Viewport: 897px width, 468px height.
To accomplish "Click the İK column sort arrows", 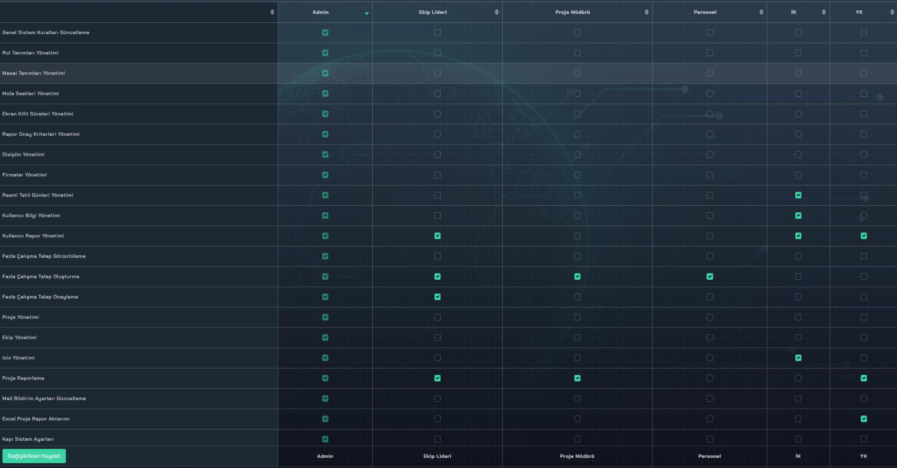I will coord(823,12).
